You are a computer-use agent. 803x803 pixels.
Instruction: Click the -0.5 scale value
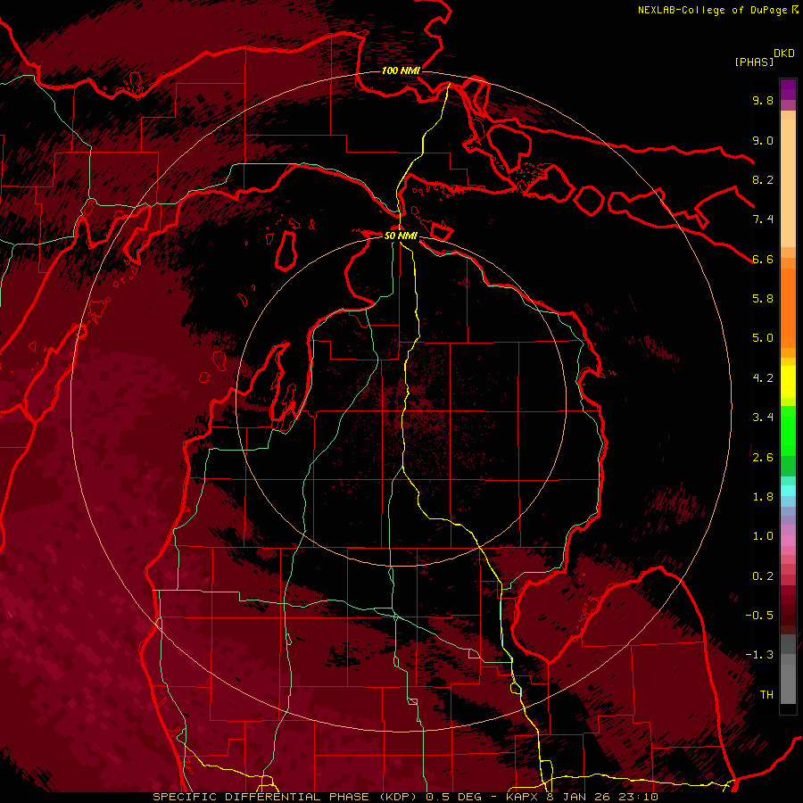click(759, 616)
